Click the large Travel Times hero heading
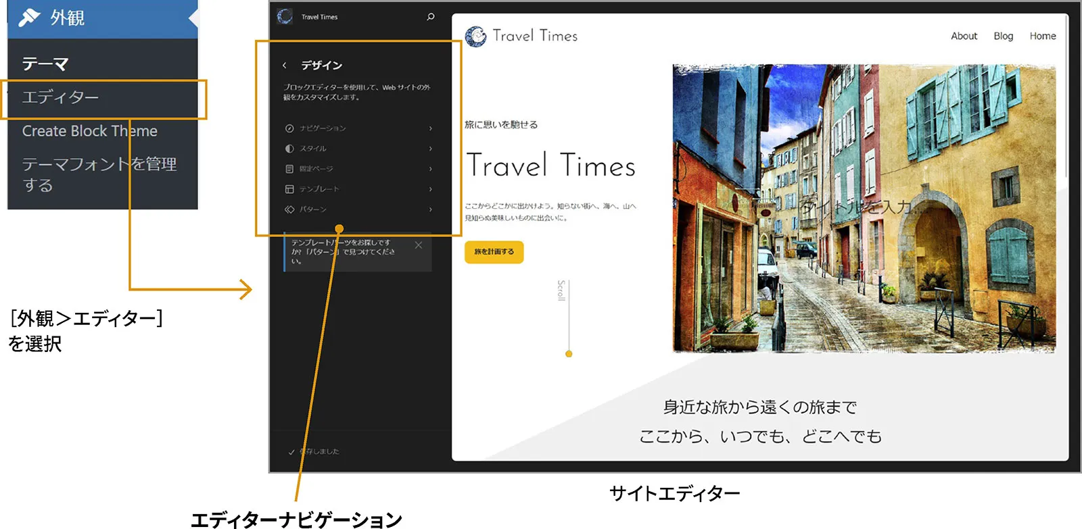Screen dimensions: 1082x529 (x=551, y=166)
